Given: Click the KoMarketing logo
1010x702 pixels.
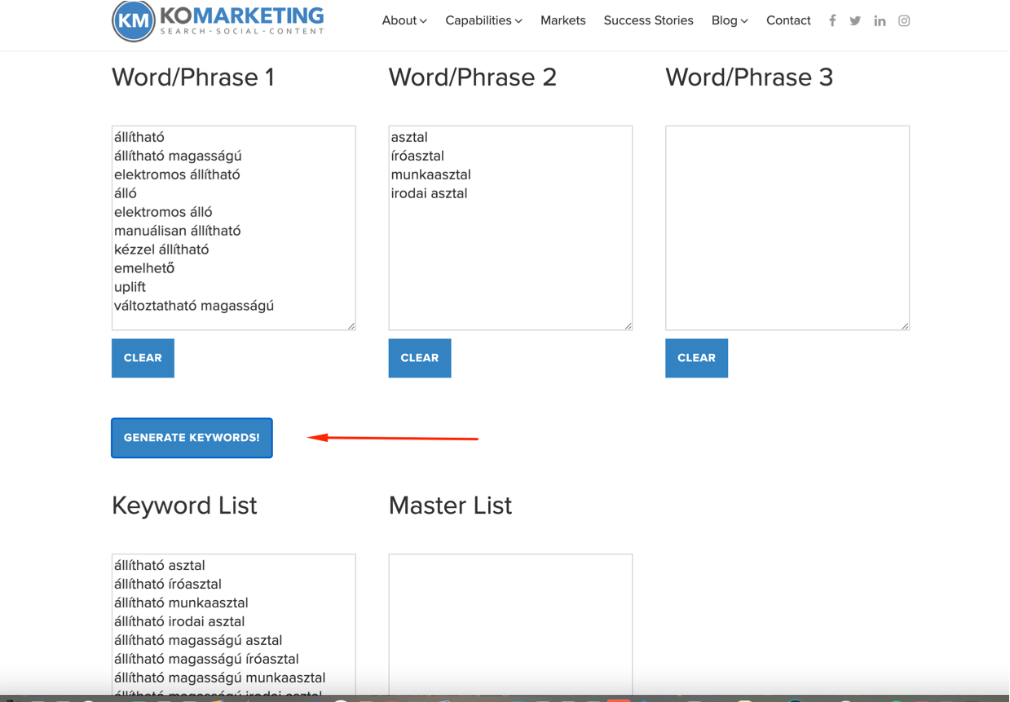Looking at the screenshot, I should [x=218, y=20].
